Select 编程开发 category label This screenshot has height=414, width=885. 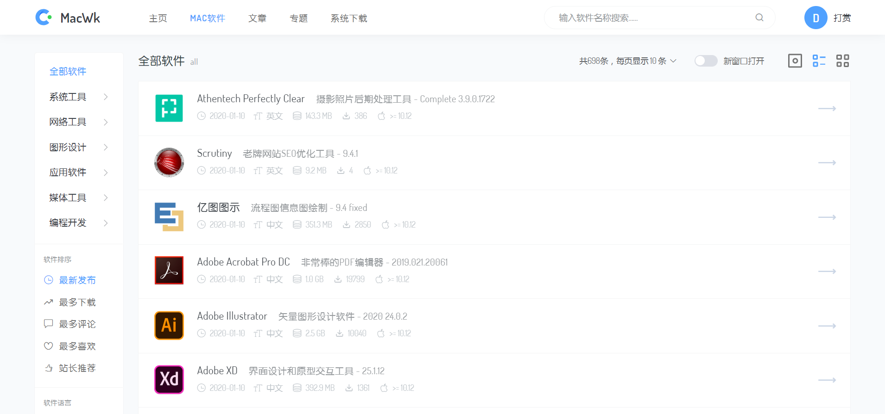pyautogui.click(x=68, y=223)
